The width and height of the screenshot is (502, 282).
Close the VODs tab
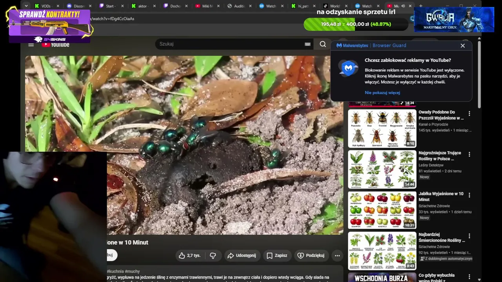pos(58,6)
